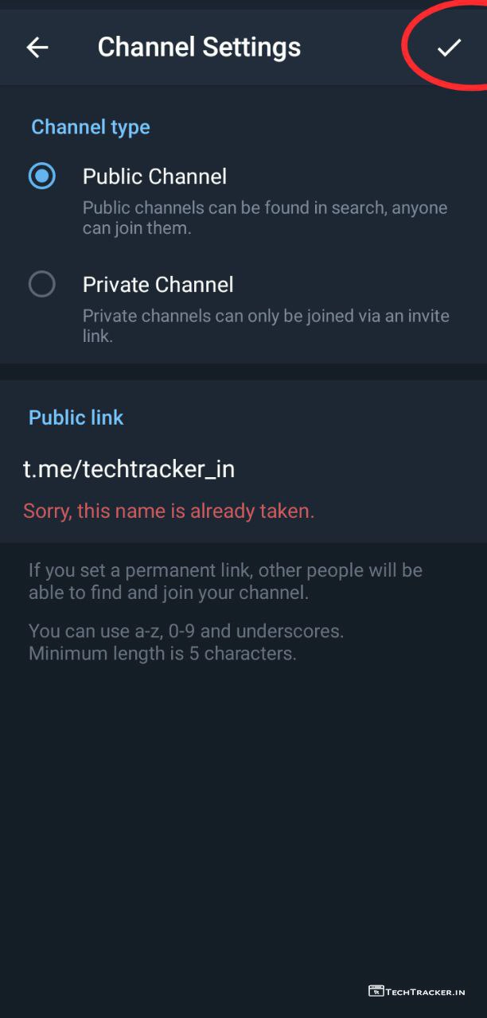Click the TechTracker.in watermark logo icon
This screenshot has height=1018, width=487.
point(376,991)
